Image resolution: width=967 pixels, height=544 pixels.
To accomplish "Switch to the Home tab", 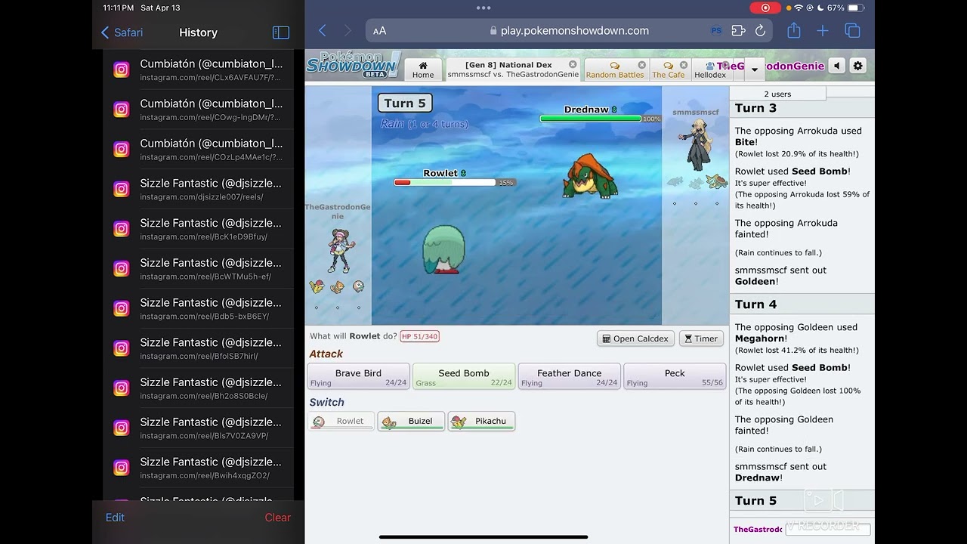I will coord(423,70).
